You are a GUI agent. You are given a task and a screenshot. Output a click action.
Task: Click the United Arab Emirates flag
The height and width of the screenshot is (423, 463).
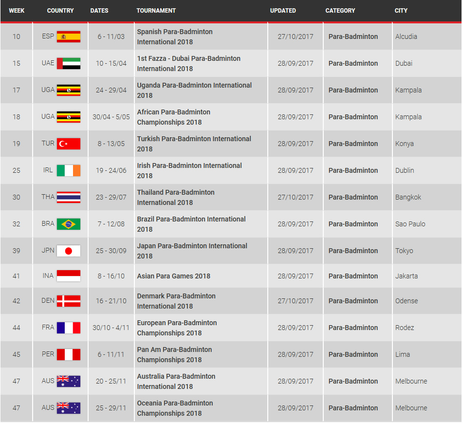click(69, 63)
